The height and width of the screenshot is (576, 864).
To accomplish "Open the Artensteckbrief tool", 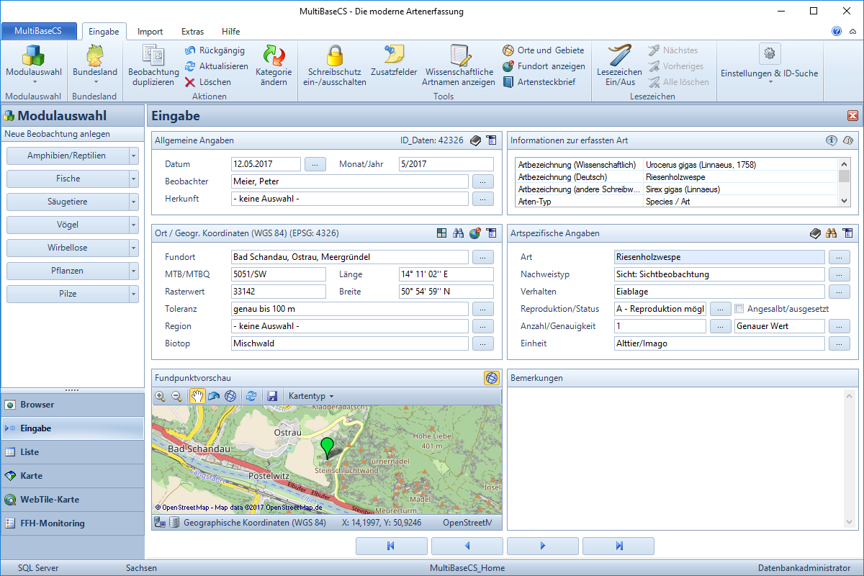I will tap(539, 82).
